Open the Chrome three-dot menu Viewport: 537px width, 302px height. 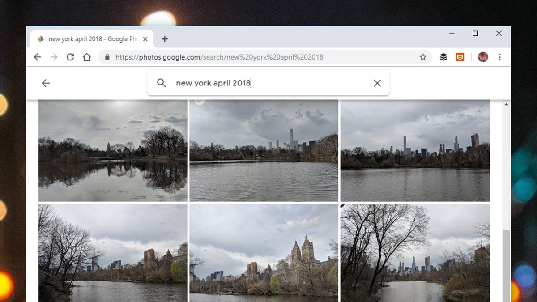click(500, 57)
